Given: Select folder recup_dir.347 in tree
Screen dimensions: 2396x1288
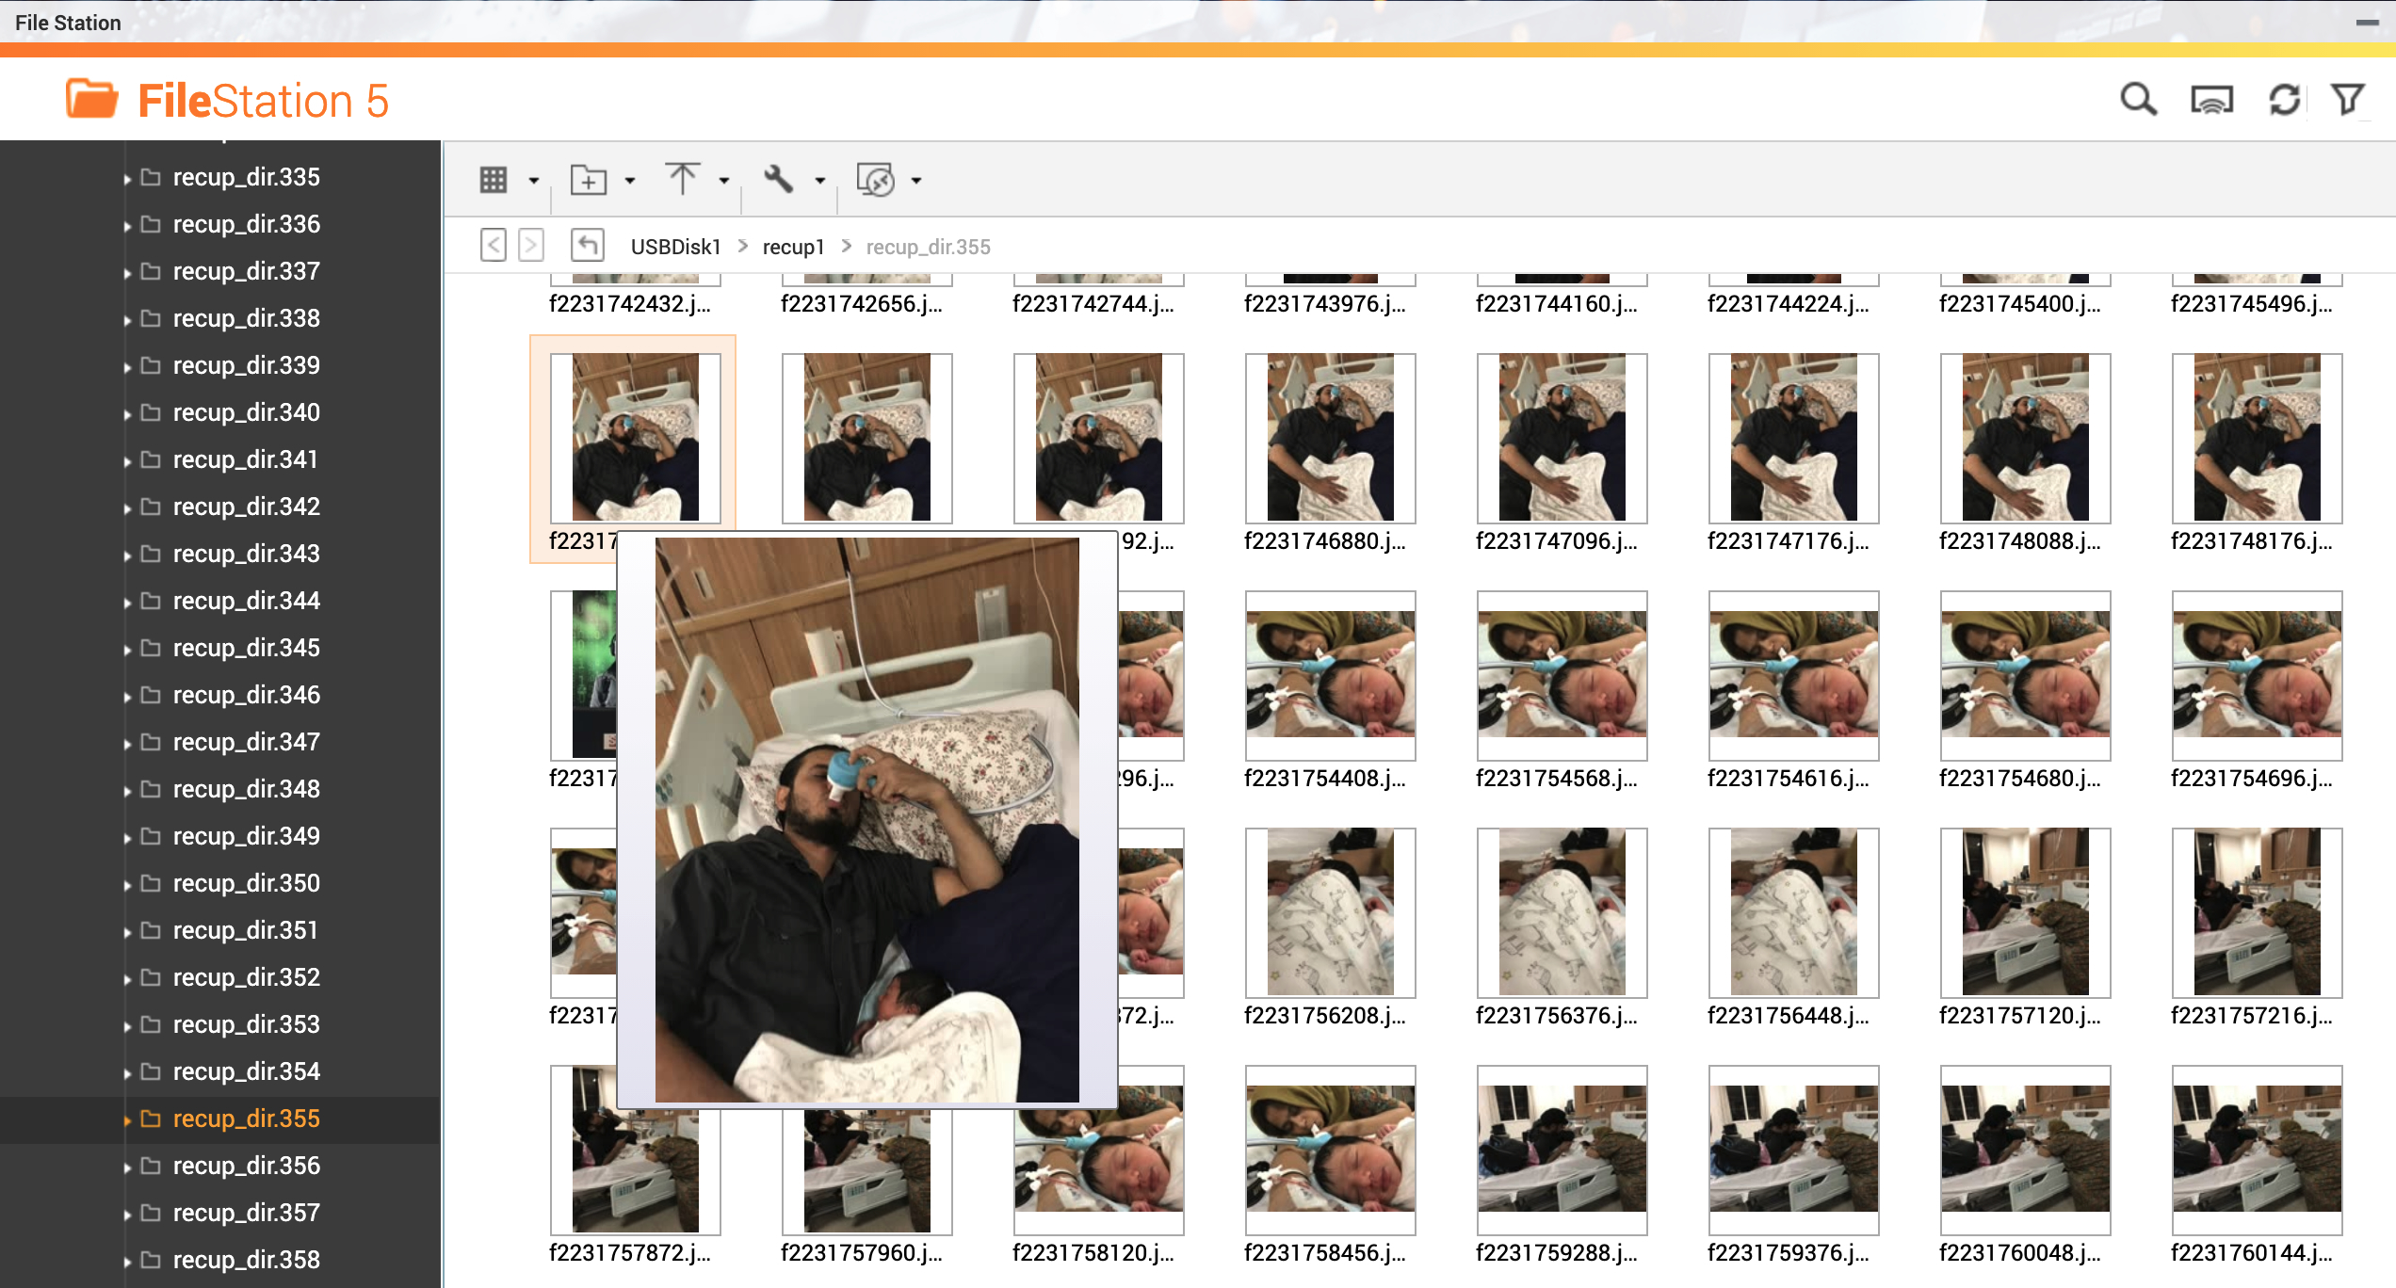Looking at the screenshot, I should [246, 742].
